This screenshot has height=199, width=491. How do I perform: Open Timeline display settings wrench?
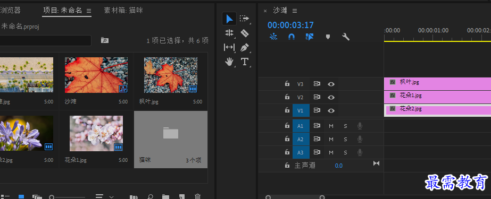346,37
